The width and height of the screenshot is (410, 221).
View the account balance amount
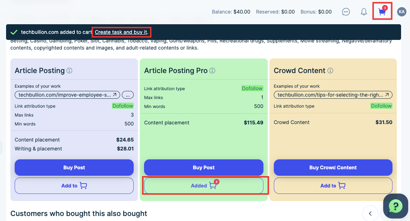242,12
